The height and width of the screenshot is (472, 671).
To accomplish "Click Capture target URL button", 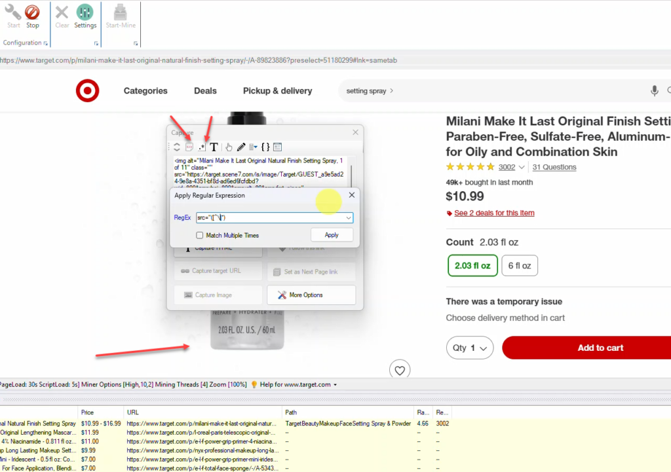I will 218,270.
